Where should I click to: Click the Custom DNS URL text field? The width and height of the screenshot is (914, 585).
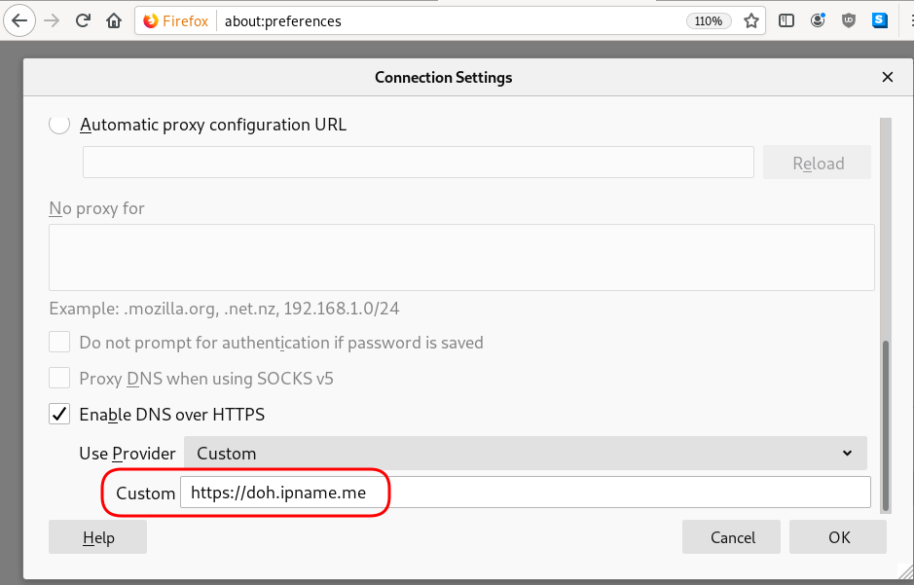pos(525,493)
